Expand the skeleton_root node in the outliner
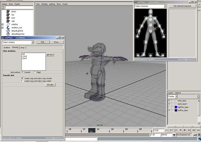The width and height of the screenshot is (201, 142). [2, 28]
